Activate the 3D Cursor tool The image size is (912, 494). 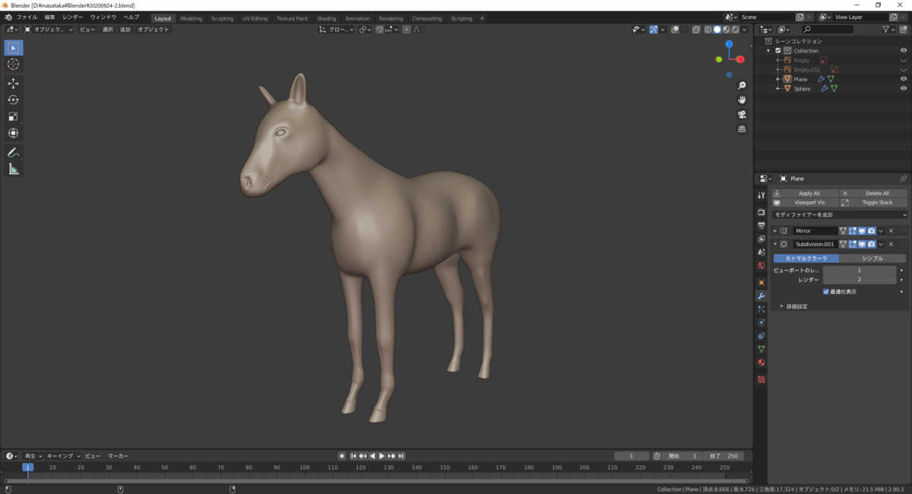point(14,65)
